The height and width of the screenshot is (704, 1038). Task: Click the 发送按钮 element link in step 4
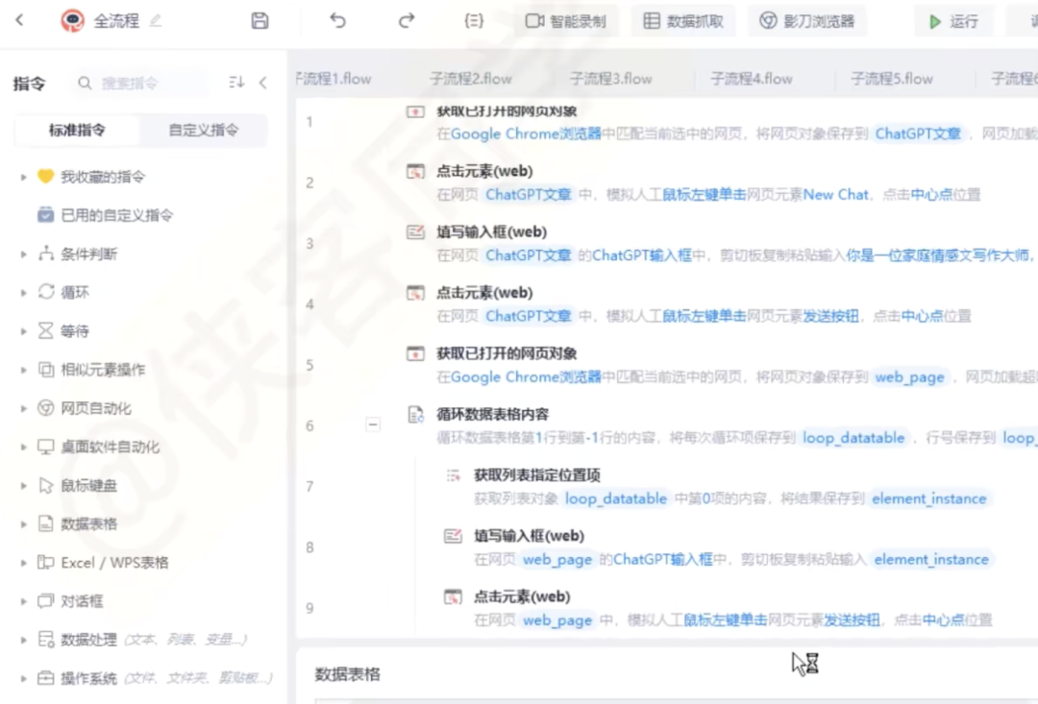[830, 316]
